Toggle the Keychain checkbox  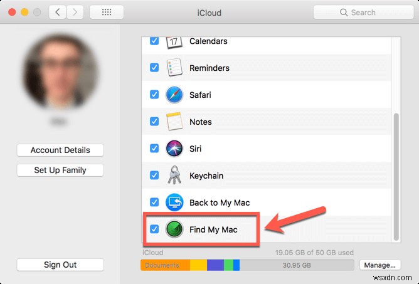[154, 176]
